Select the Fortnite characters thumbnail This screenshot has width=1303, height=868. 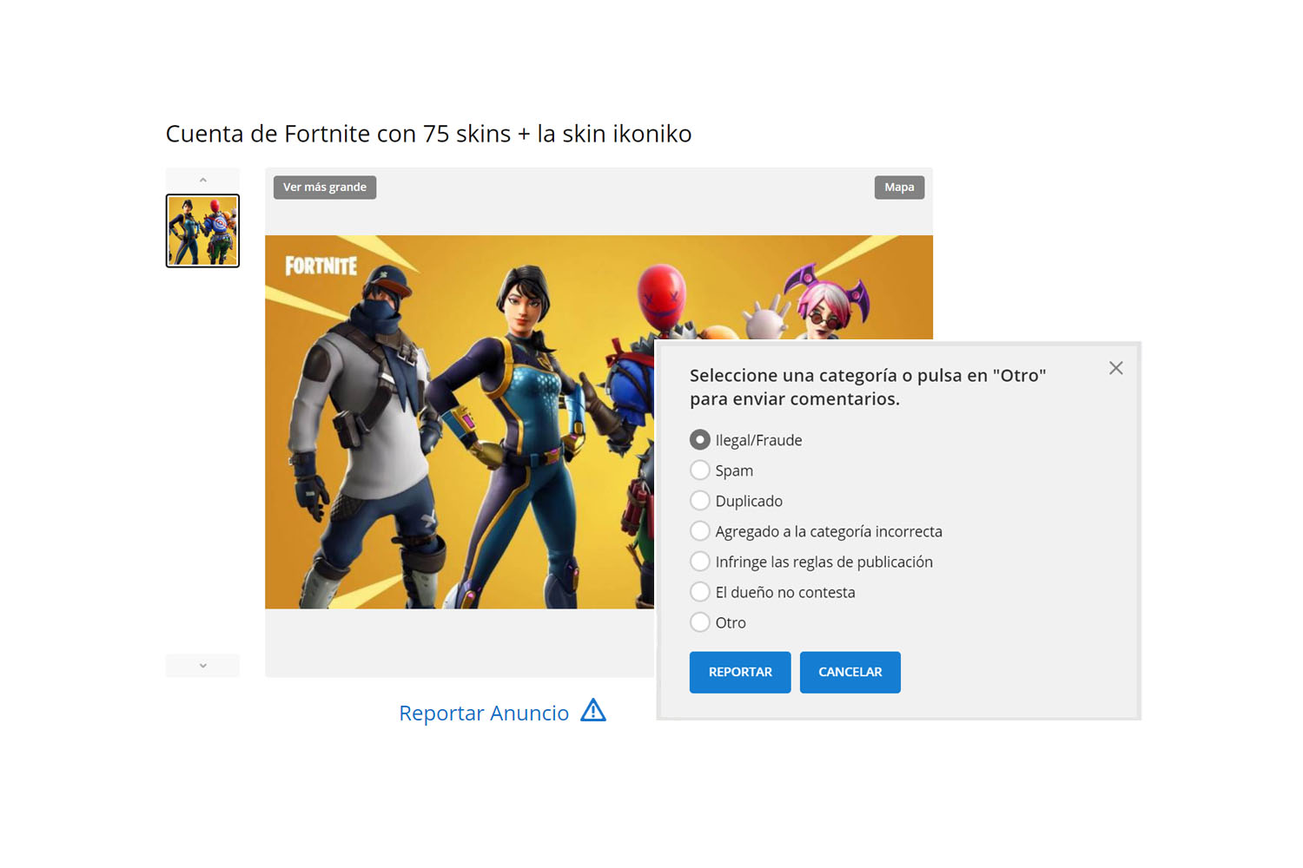[202, 231]
